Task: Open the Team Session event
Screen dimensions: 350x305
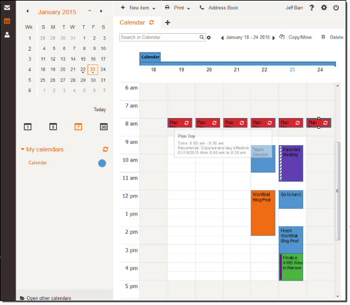Action: pyautogui.click(x=263, y=159)
